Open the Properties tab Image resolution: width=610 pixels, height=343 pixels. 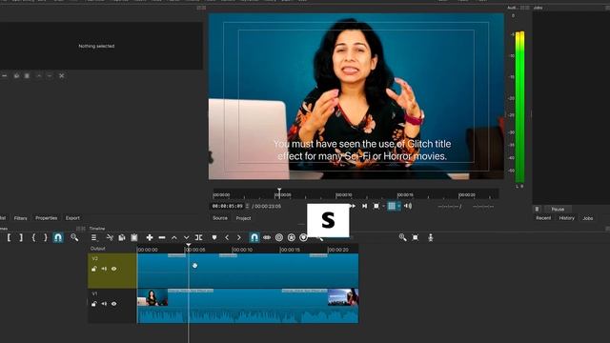click(x=47, y=218)
